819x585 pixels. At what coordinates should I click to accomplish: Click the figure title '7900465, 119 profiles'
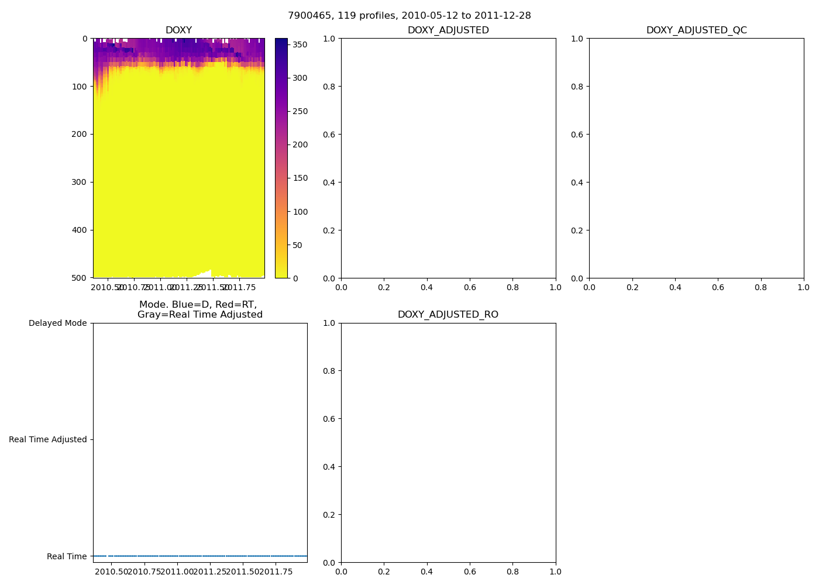tap(409, 16)
